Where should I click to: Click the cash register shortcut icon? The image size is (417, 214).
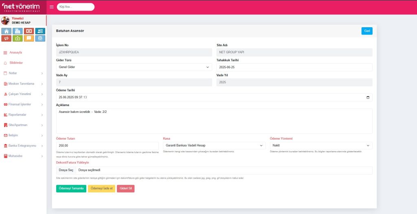18,31
